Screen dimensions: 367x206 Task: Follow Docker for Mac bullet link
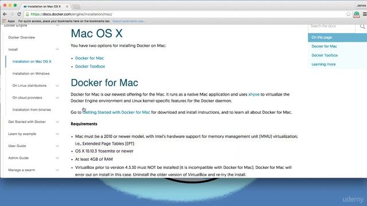click(x=89, y=58)
